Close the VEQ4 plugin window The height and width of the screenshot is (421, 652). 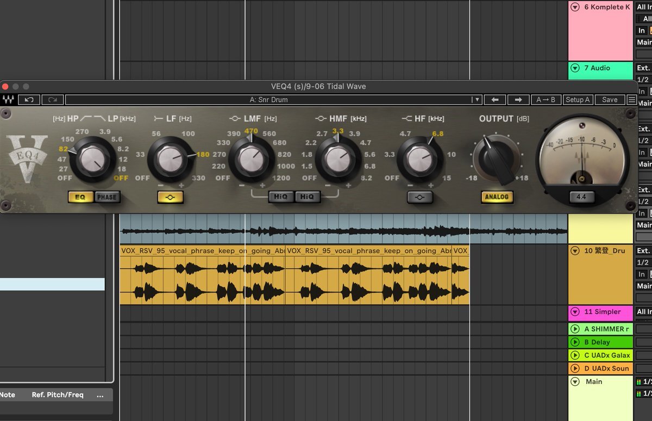tap(5, 86)
